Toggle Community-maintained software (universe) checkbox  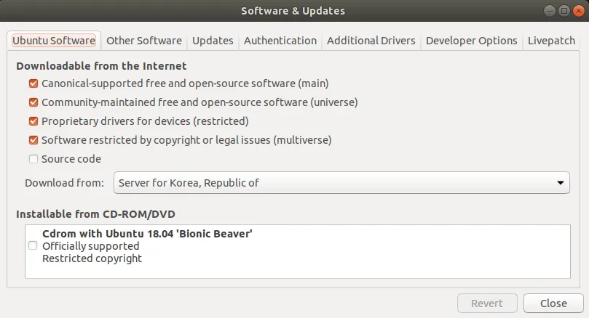point(33,102)
